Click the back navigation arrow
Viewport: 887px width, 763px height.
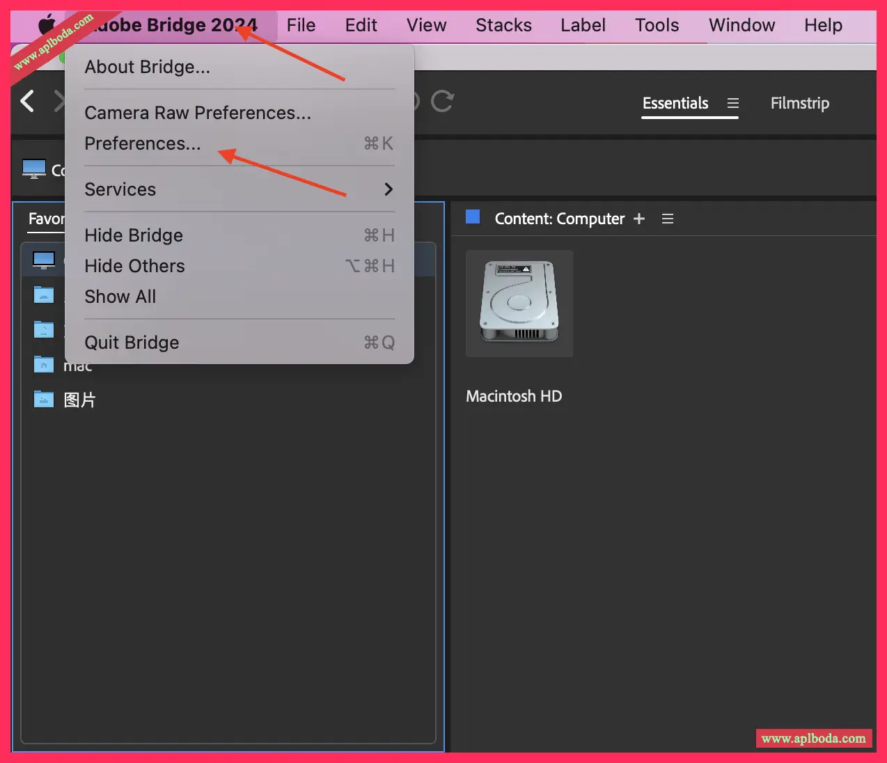point(27,102)
